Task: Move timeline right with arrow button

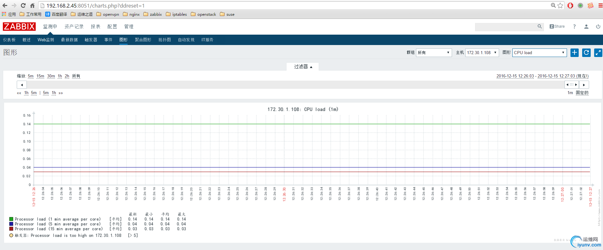Action: tap(584, 85)
